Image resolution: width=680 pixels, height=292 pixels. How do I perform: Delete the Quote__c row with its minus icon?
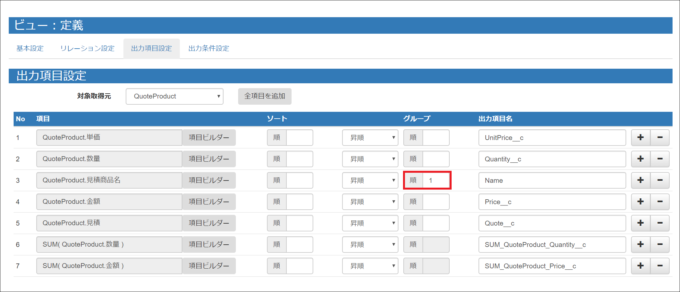660,223
